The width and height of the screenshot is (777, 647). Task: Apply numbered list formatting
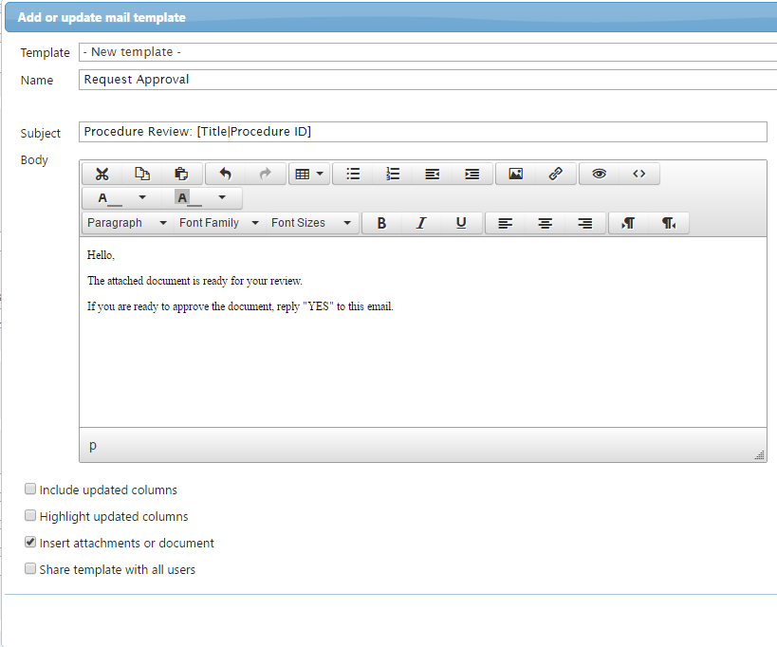pyautogui.click(x=393, y=174)
